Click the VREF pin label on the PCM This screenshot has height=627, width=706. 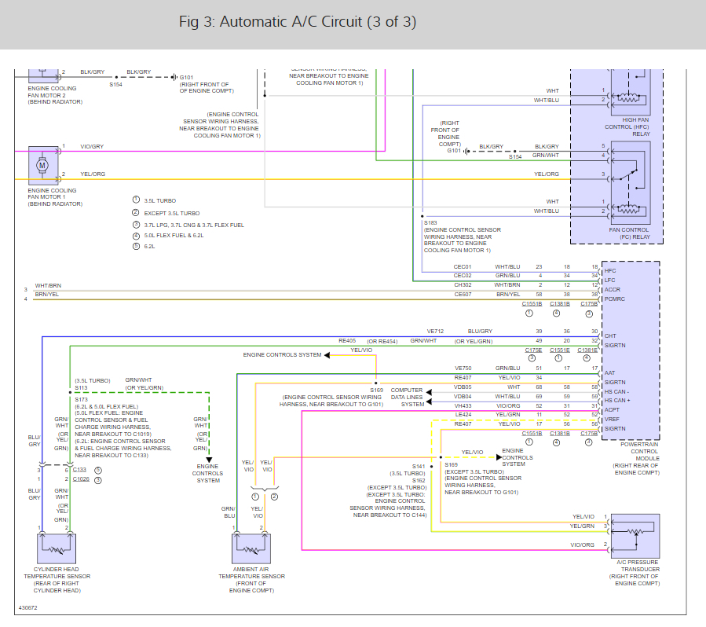(x=612, y=419)
